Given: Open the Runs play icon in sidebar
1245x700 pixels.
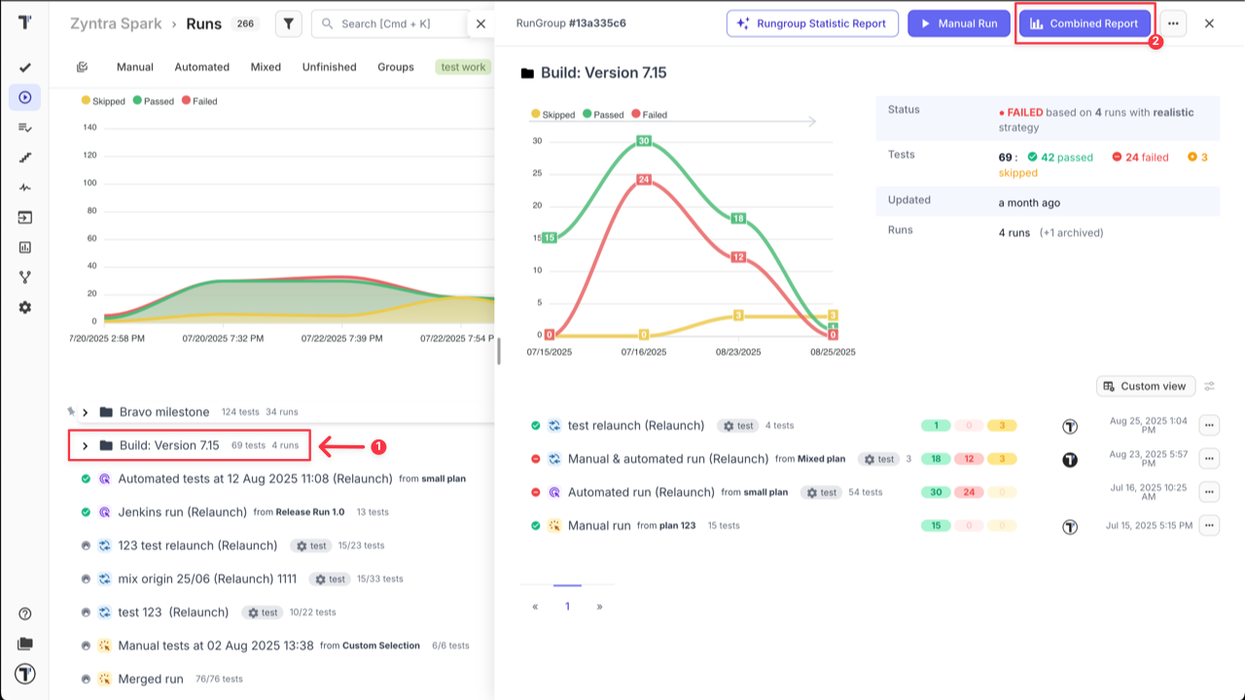Looking at the screenshot, I should (x=25, y=97).
